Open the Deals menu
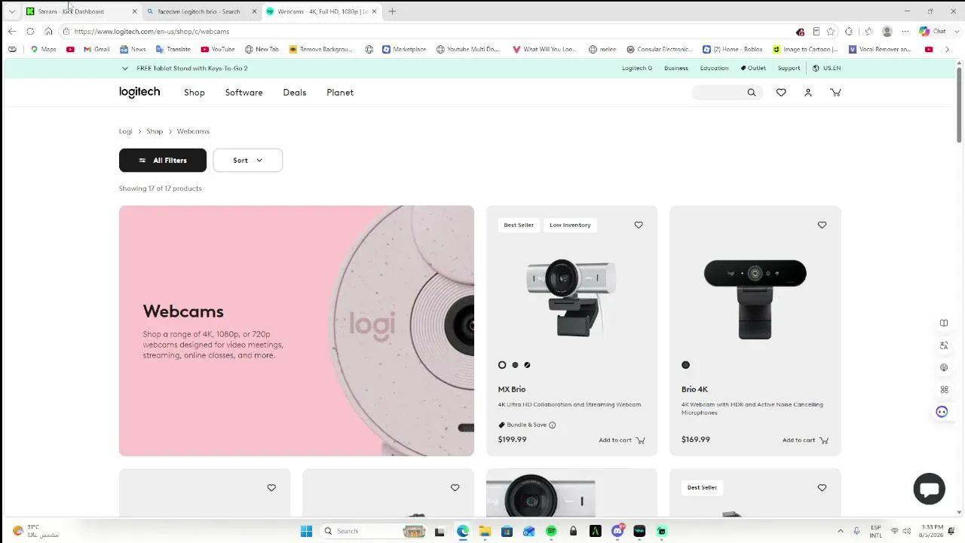The image size is (965, 543). coord(295,93)
